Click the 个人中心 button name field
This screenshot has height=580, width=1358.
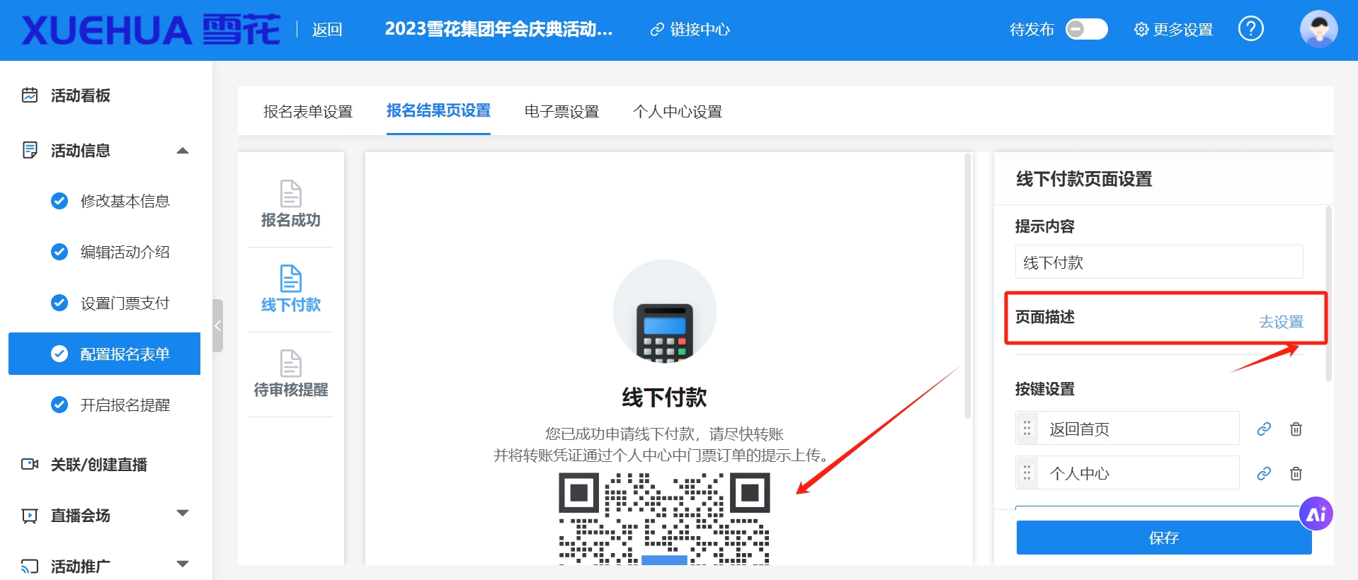tap(1139, 473)
